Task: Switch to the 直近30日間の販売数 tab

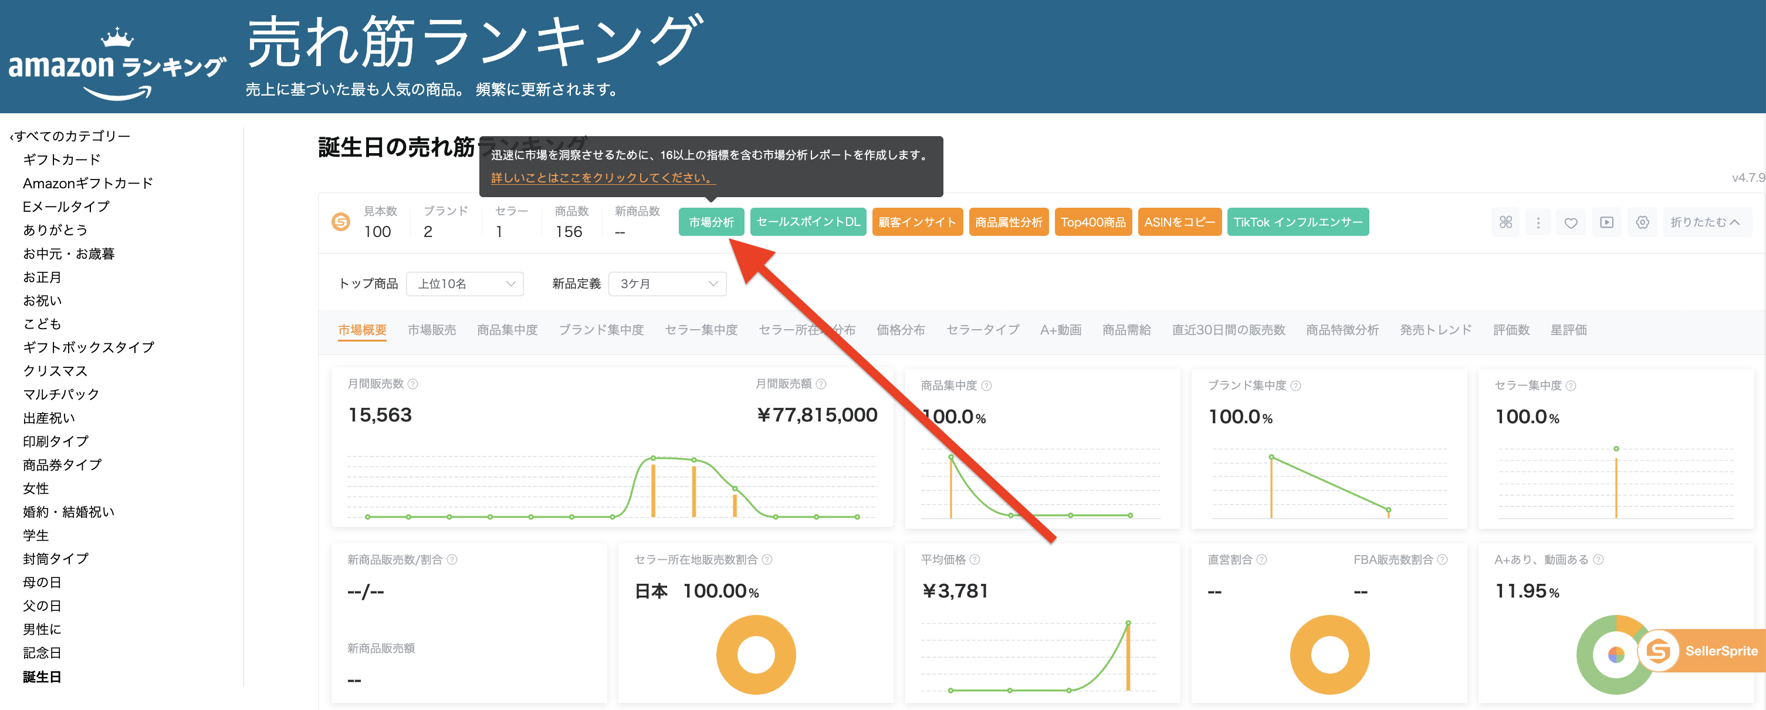Action: [1229, 330]
